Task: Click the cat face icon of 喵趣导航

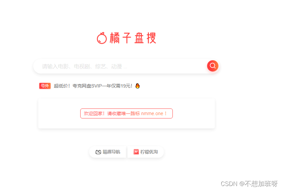Action: pyautogui.click(x=98, y=152)
